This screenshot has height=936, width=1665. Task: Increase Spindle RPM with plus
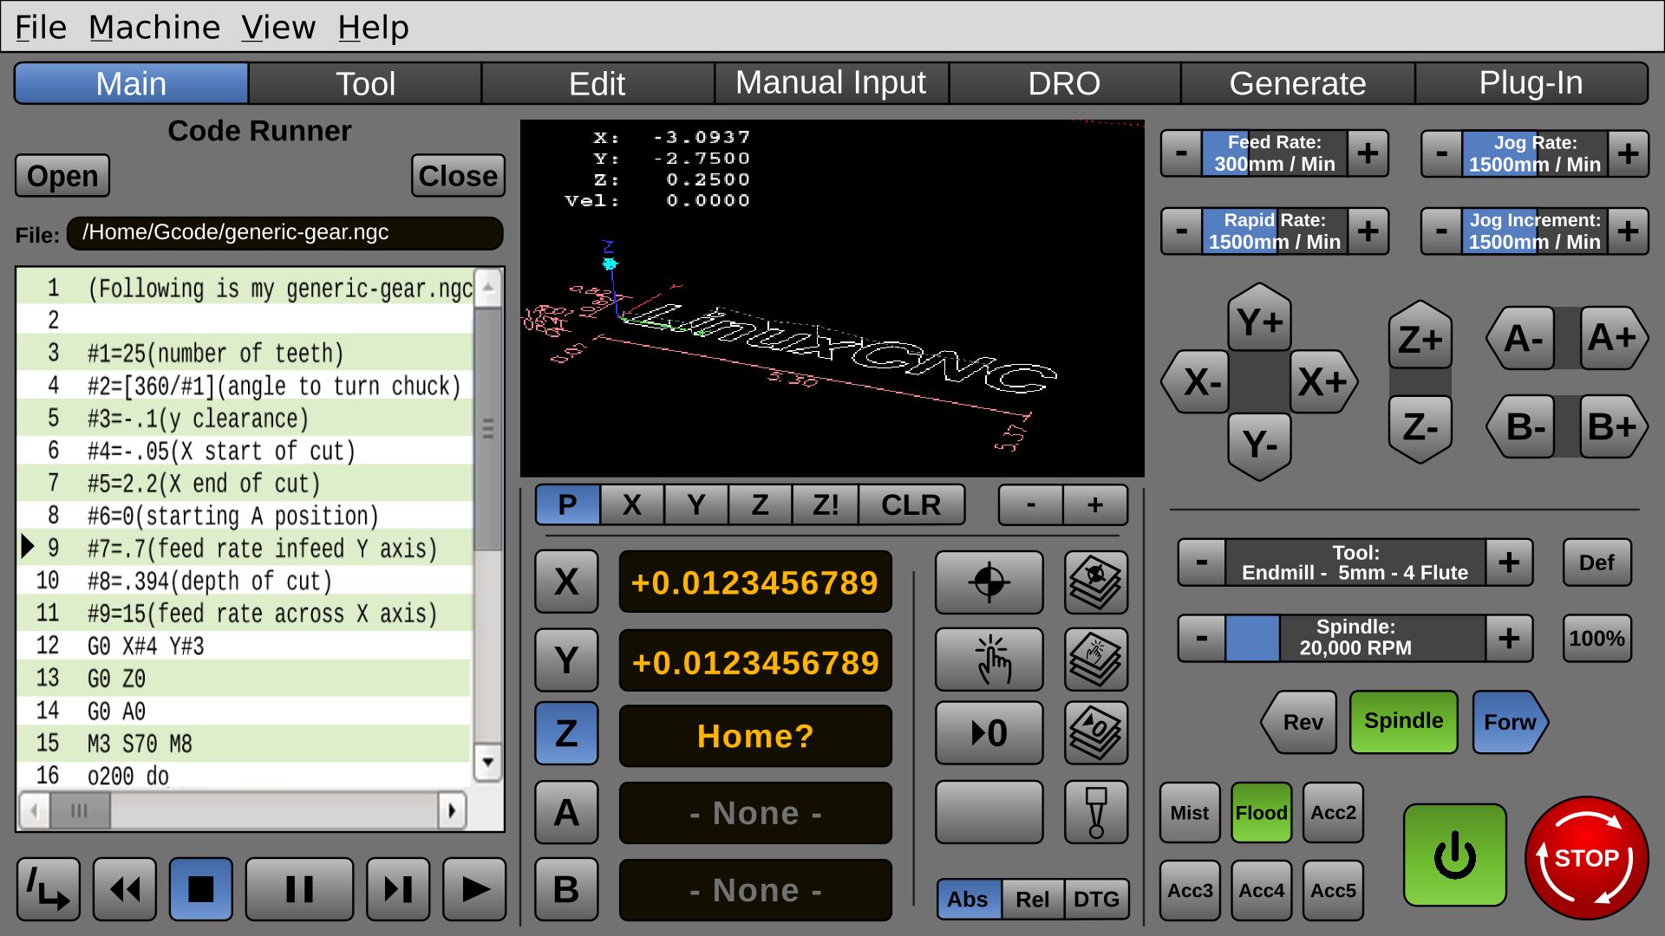pyautogui.click(x=1509, y=639)
